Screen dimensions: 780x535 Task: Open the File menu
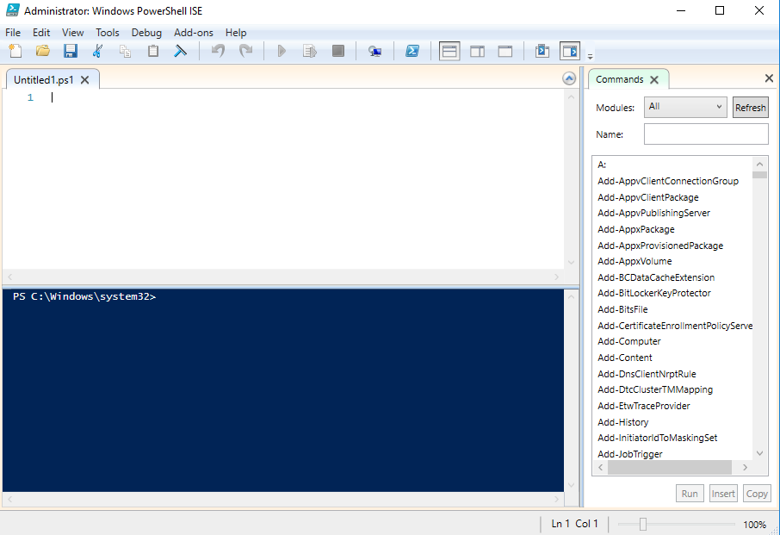pyautogui.click(x=13, y=33)
